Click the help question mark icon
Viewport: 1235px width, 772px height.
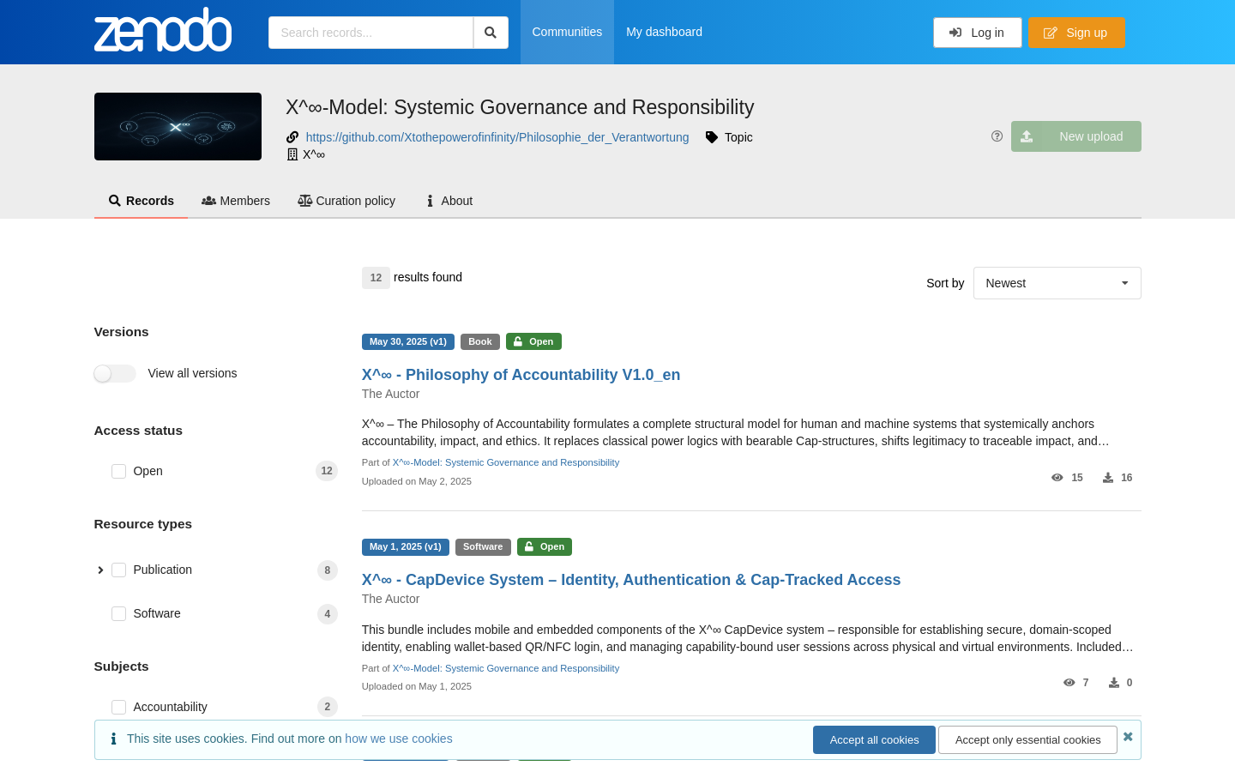[x=997, y=136]
